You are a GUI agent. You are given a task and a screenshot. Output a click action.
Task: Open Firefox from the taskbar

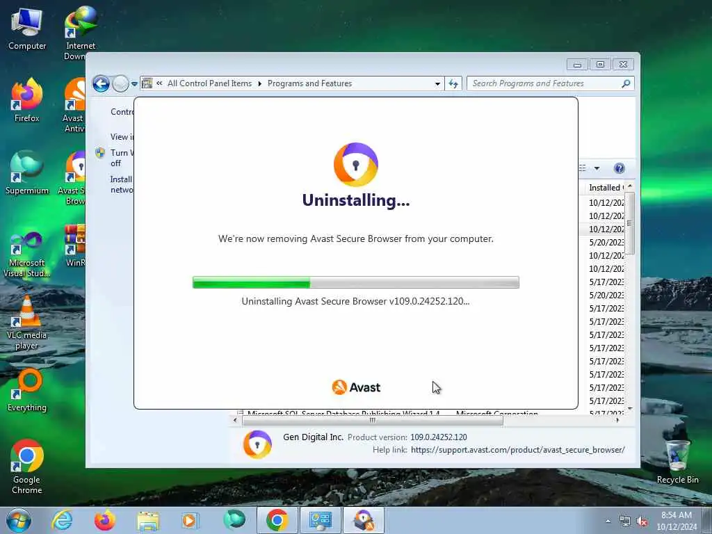tap(104, 520)
